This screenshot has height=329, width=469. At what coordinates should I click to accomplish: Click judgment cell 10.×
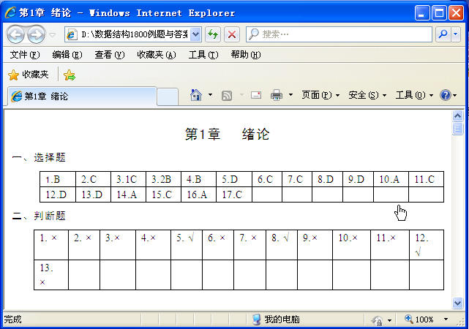pos(351,245)
